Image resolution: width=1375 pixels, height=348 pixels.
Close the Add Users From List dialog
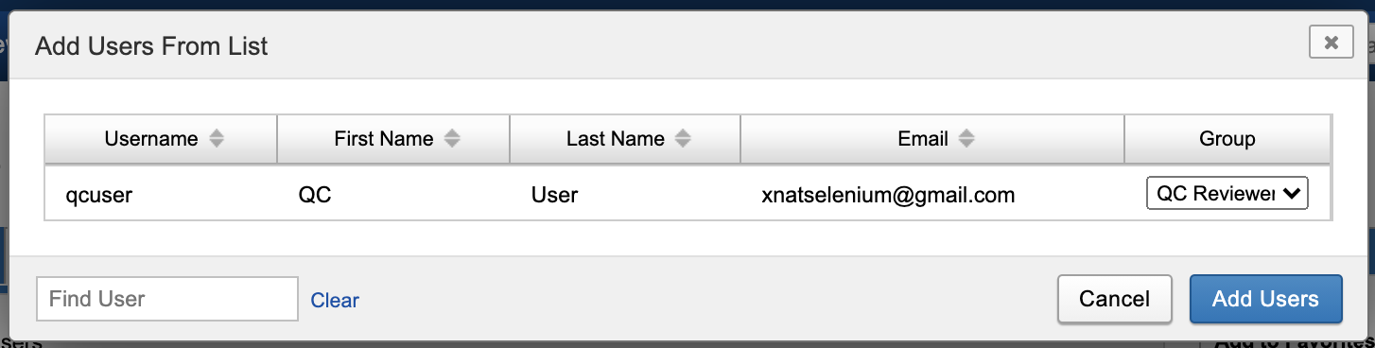(1331, 42)
